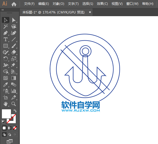Select the Gradient tool
This screenshot has width=158, height=144.
point(14,78)
